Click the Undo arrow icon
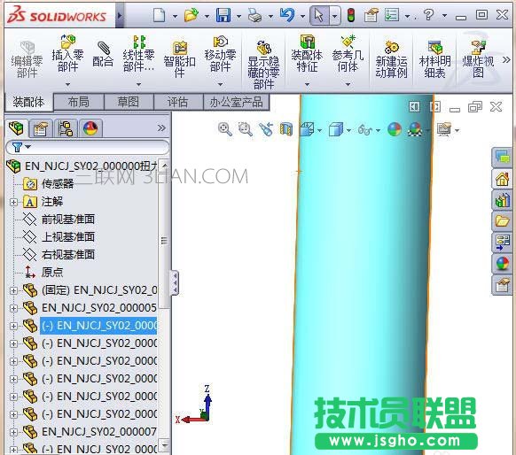The height and width of the screenshot is (455, 516). click(x=286, y=15)
